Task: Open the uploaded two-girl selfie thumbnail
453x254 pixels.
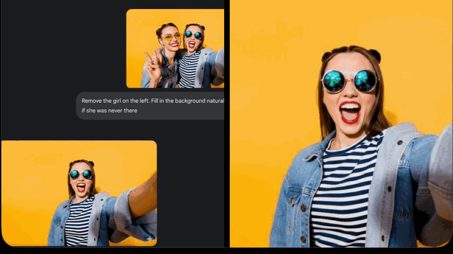Action: point(175,49)
